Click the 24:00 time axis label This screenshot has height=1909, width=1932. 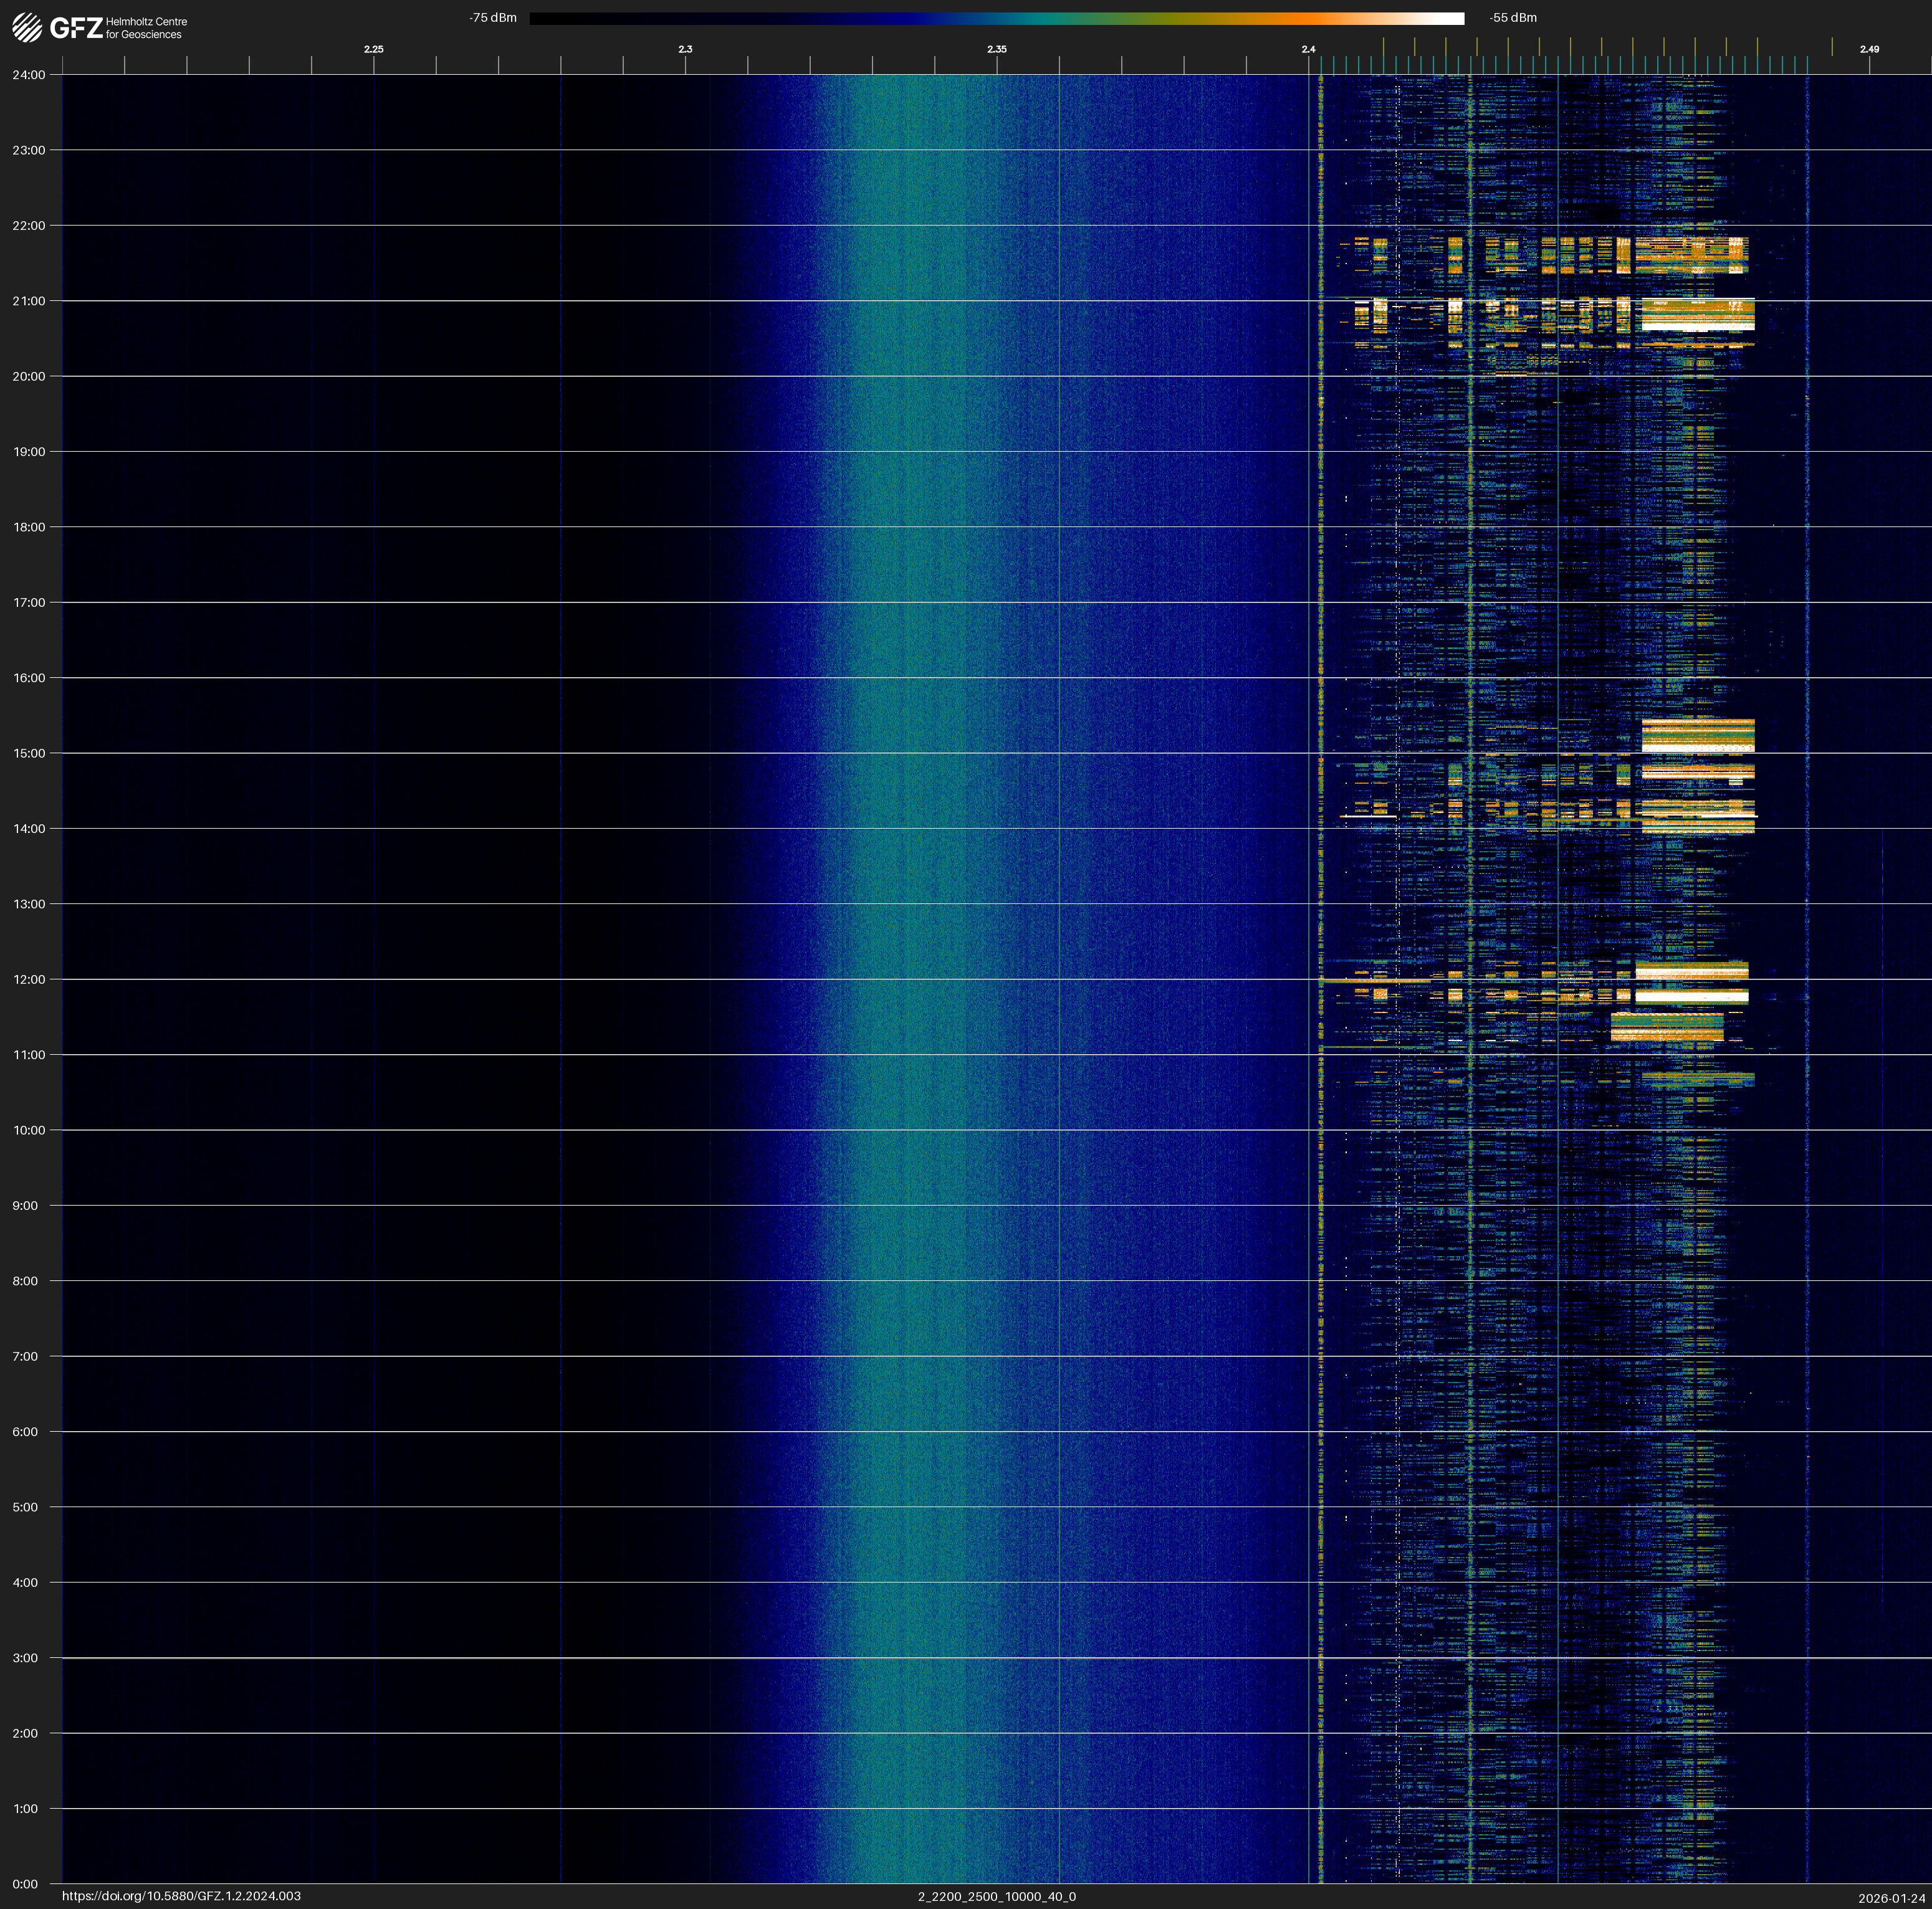pos(29,75)
